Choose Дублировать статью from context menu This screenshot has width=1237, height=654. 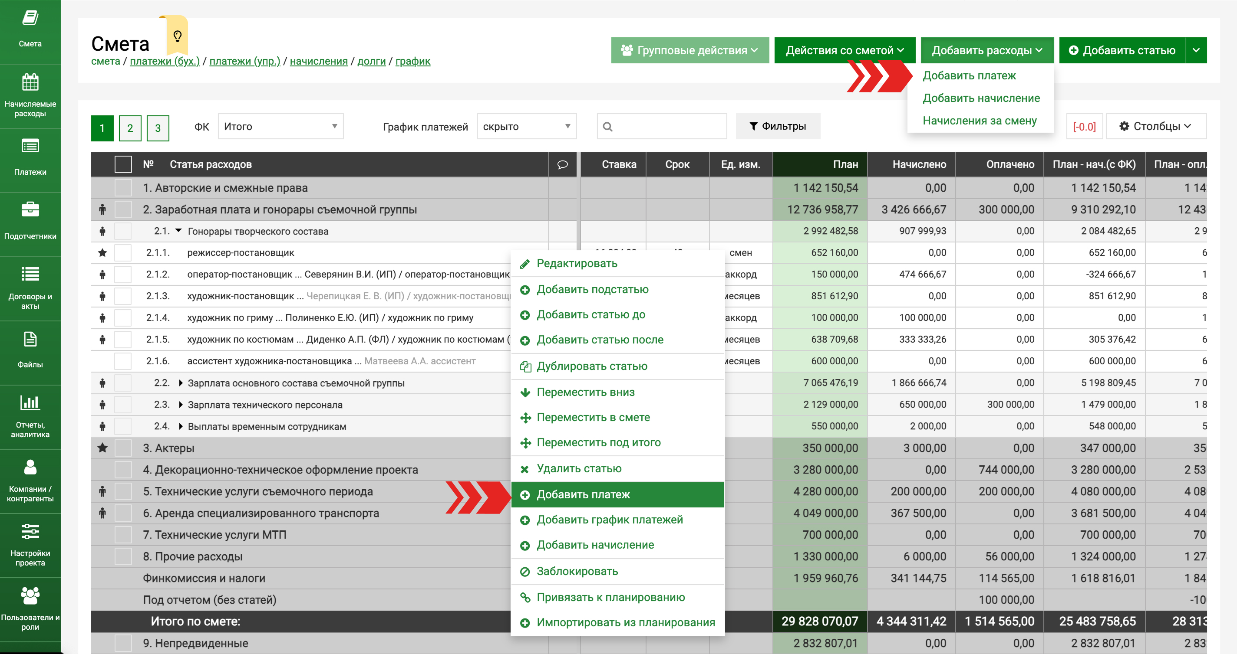click(x=592, y=366)
